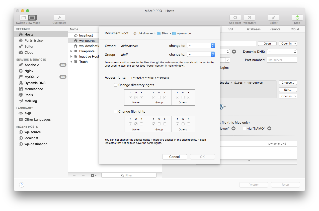
Task: Toggle MySQL On switch
Action: [63, 77]
